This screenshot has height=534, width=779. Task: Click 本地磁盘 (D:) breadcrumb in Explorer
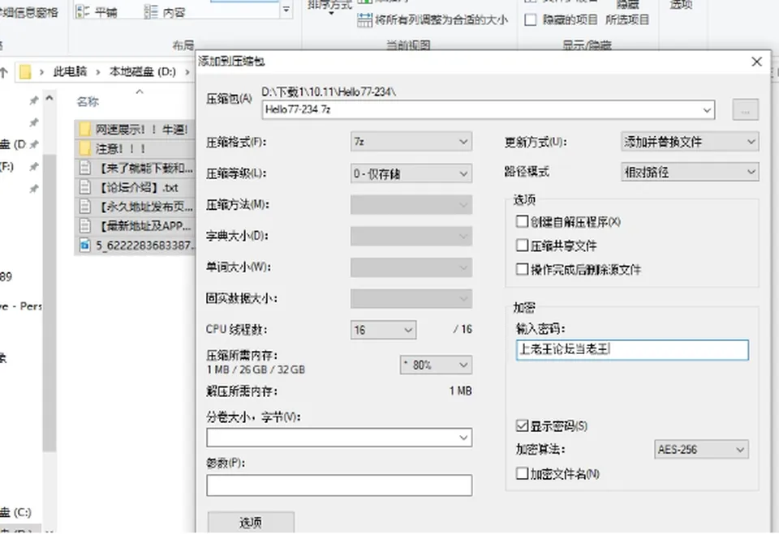tap(143, 72)
